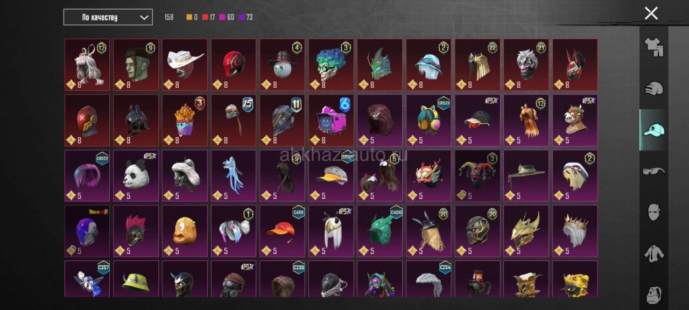
Task: Expand the 'По качеству' sort dropdown
Action: click(x=108, y=17)
